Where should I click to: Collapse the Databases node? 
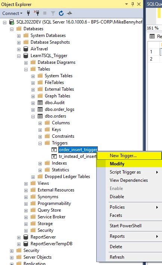(12, 29)
